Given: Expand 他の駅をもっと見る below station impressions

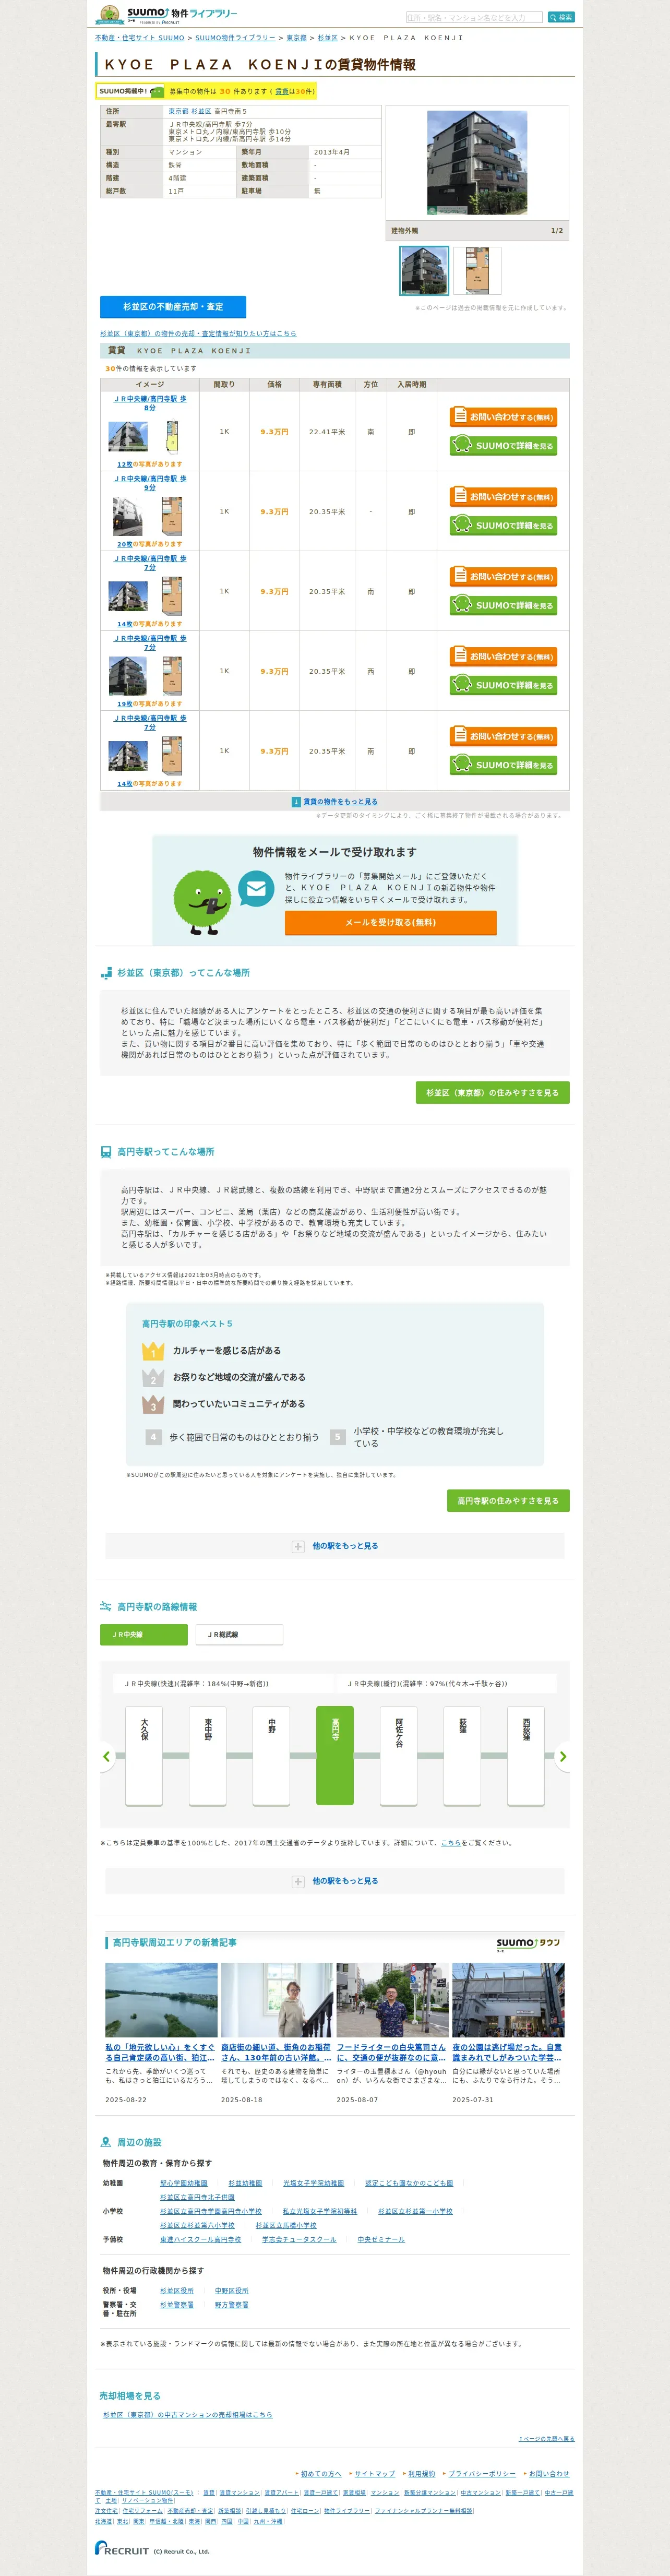Looking at the screenshot, I should pyautogui.click(x=335, y=1546).
